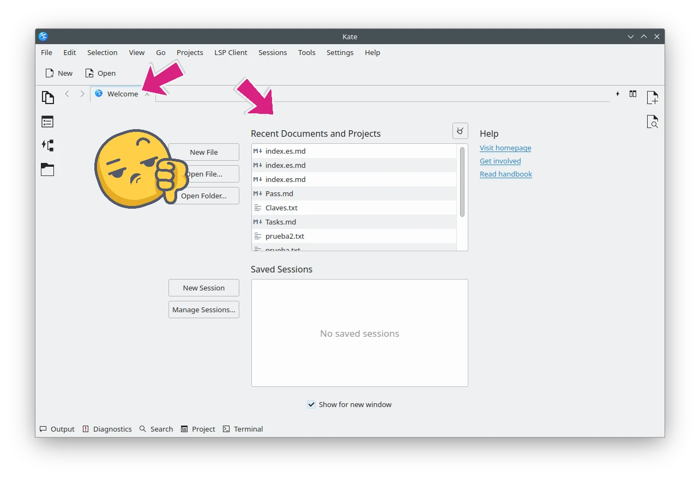Close the Welcome tab

pos(147,94)
